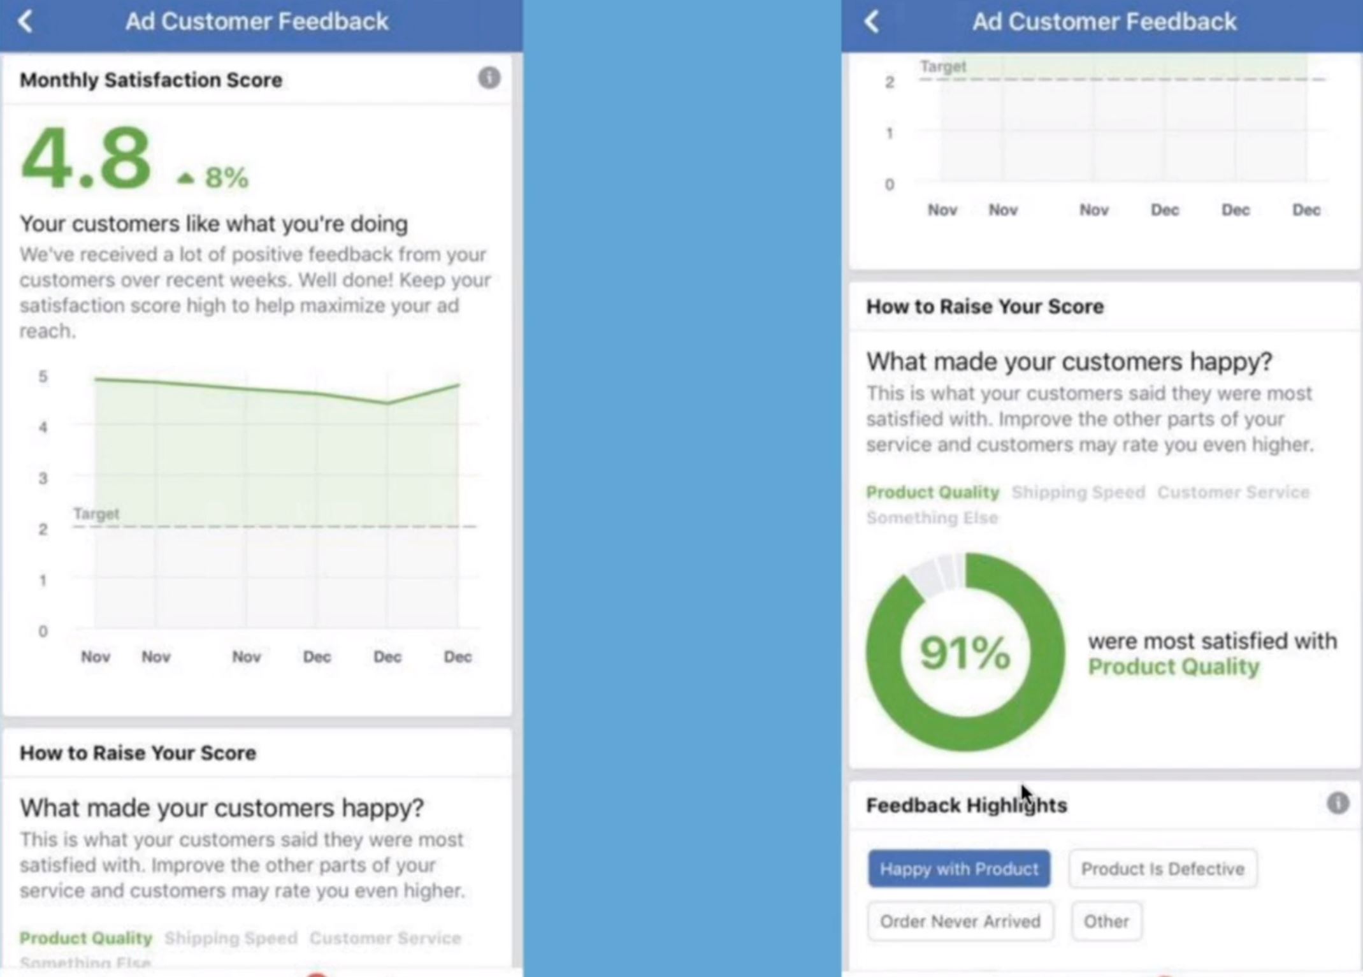
Task: Click the Product is Defective button
Action: (x=1160, y=868)
